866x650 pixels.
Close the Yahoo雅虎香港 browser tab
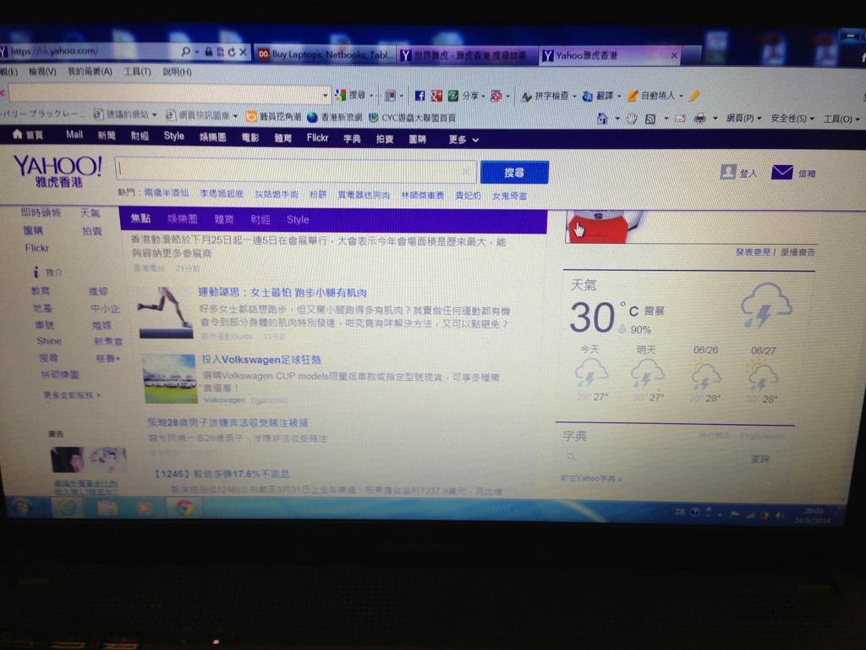click(674, 55)
